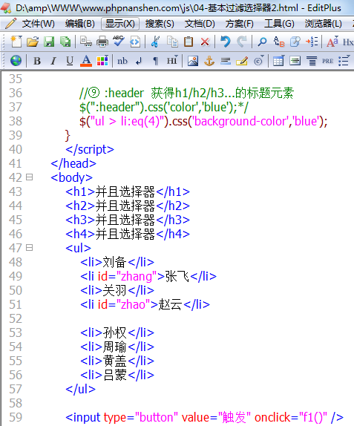The width and height of the screenshot is (354, 426).
Task: Open the heading HI dropdown
Action: 172,60
